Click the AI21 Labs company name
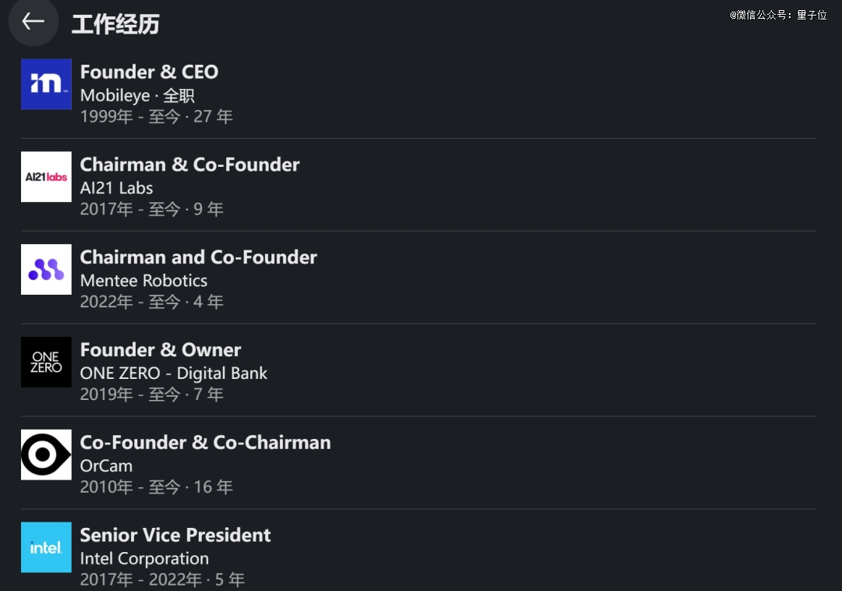Viewport: 842px width, 591px height. pyautogui.click(x=116, y=188)
